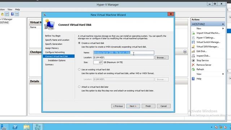Select the Connect Virtual Hard Disk step

(58, 56)
